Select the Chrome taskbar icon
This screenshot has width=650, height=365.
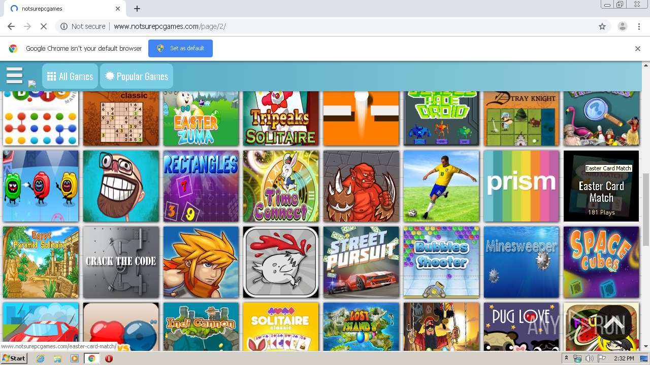(x=92, y=358)
